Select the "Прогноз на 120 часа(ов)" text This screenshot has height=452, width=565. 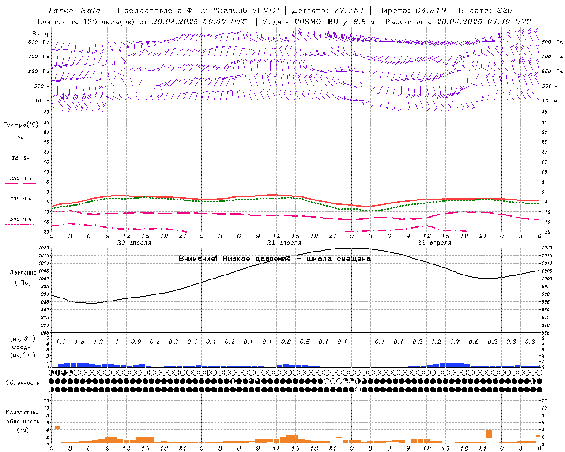[85, 22]
